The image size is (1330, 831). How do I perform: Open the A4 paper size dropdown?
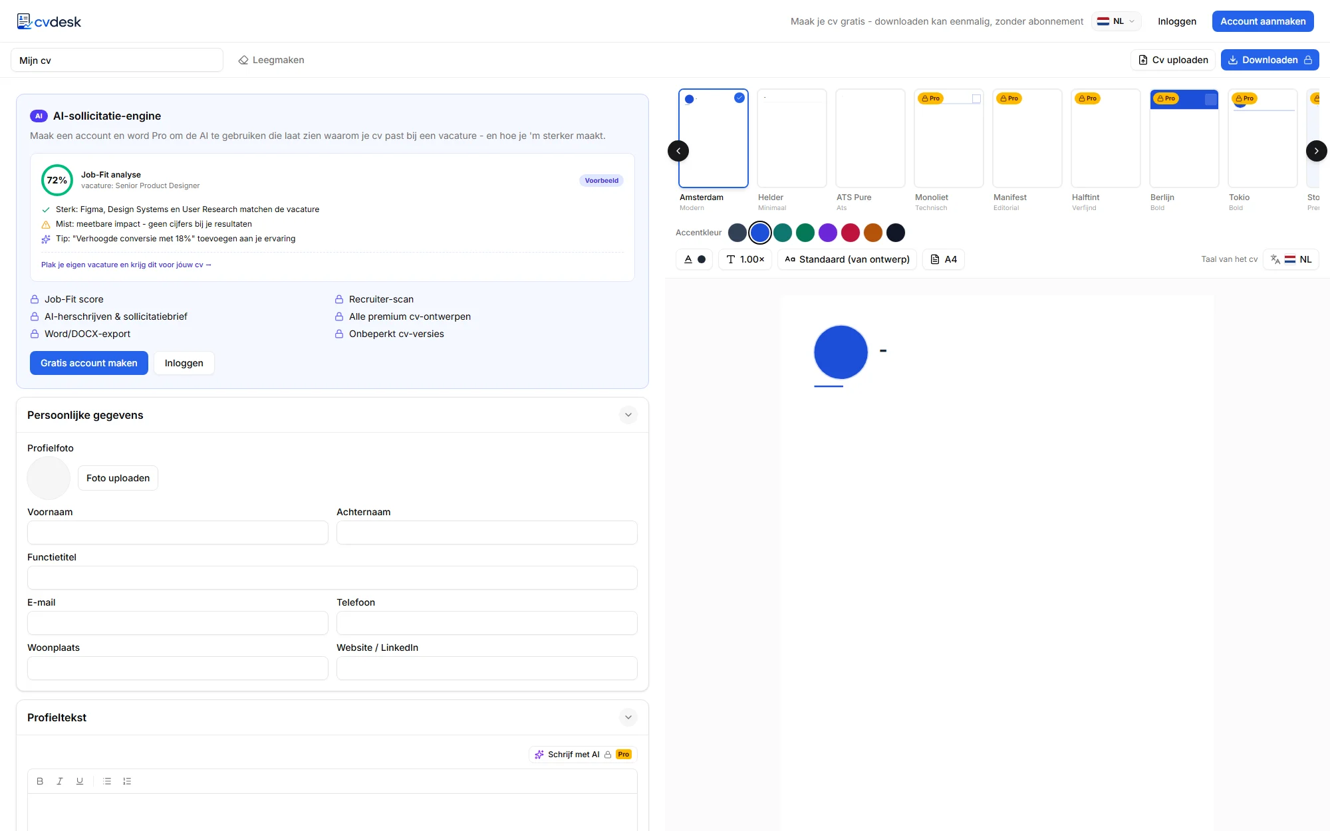[943, 259]
